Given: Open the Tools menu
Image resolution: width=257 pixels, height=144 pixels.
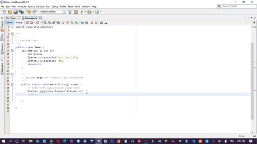Looking at the screenshot, I should click(78, 6).
